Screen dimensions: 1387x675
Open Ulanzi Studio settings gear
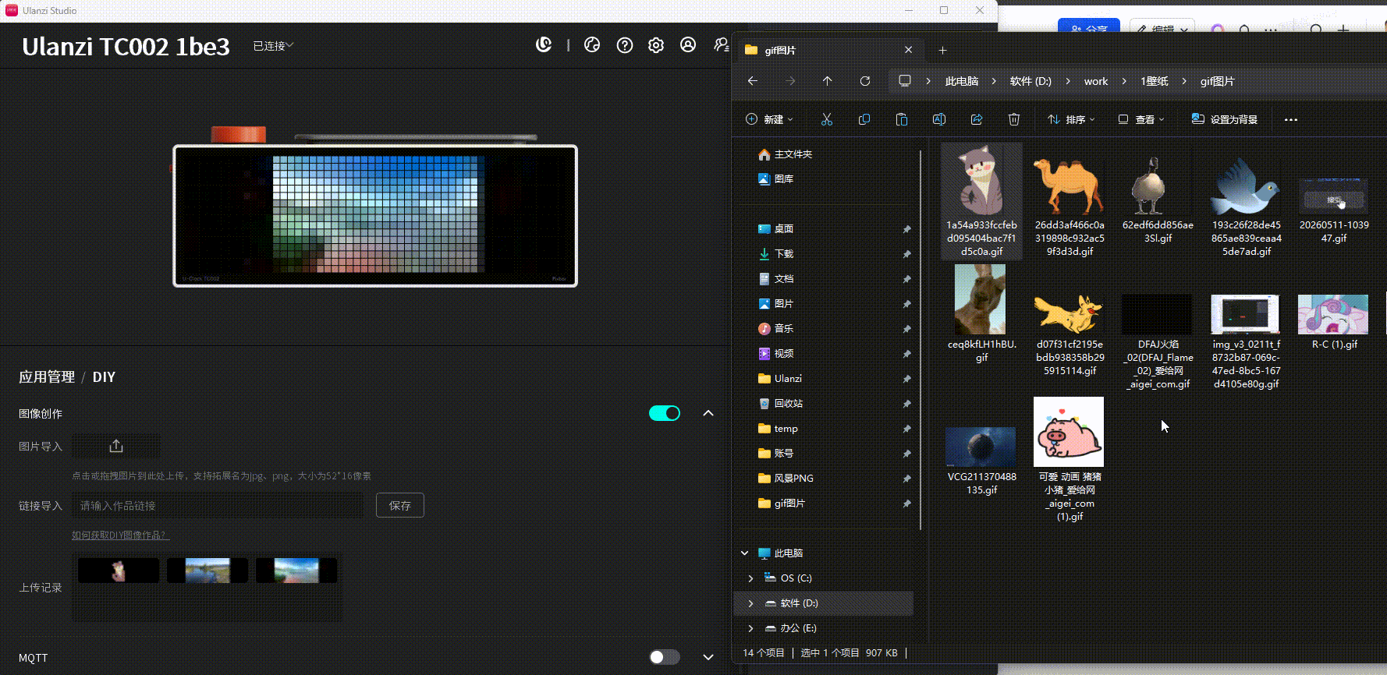pos(656,45)
